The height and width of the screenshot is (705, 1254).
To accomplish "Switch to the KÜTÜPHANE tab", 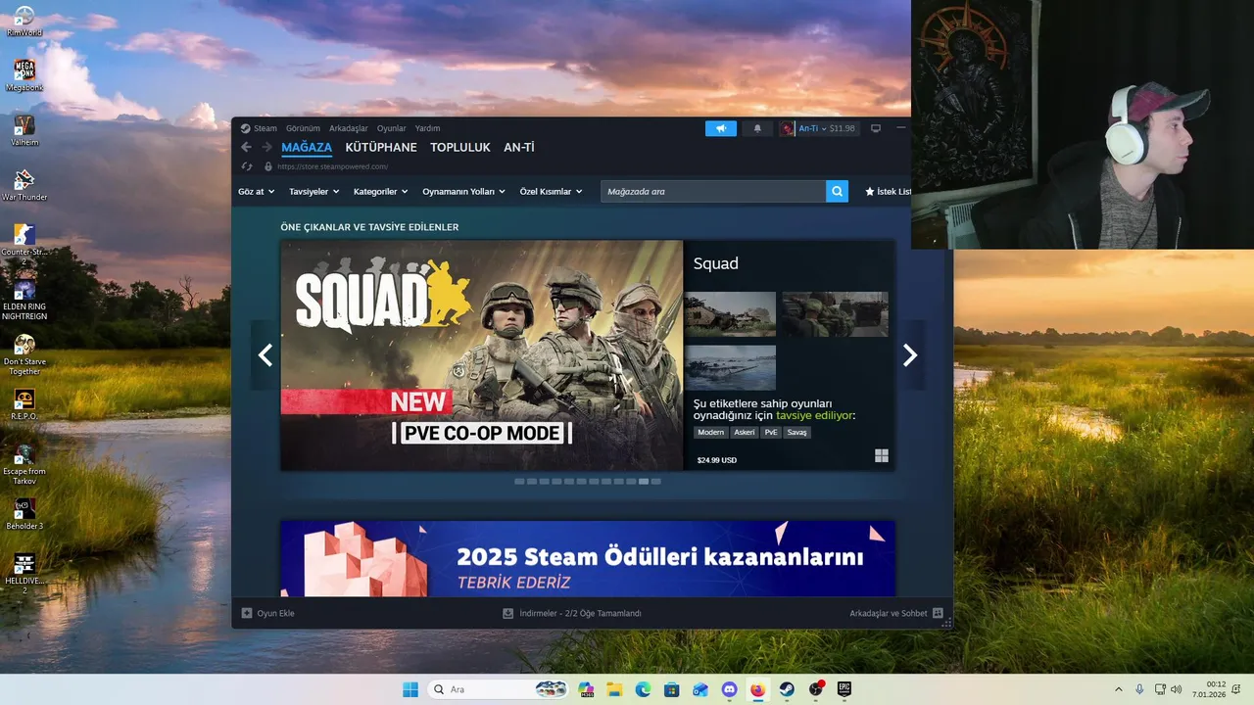I will (381, 148).
